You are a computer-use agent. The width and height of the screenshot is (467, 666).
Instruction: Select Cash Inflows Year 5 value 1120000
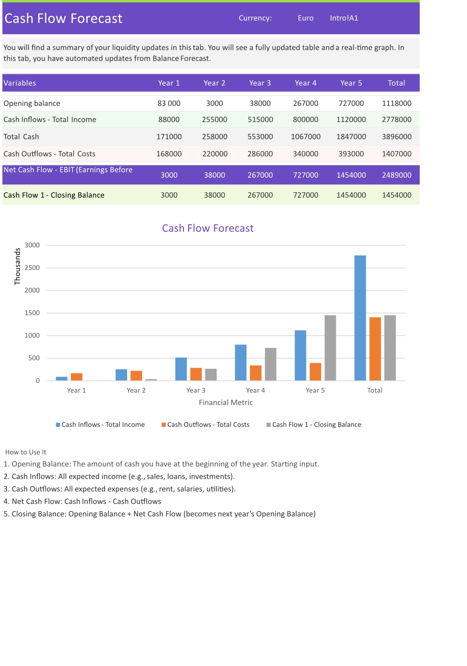point(351,120)
